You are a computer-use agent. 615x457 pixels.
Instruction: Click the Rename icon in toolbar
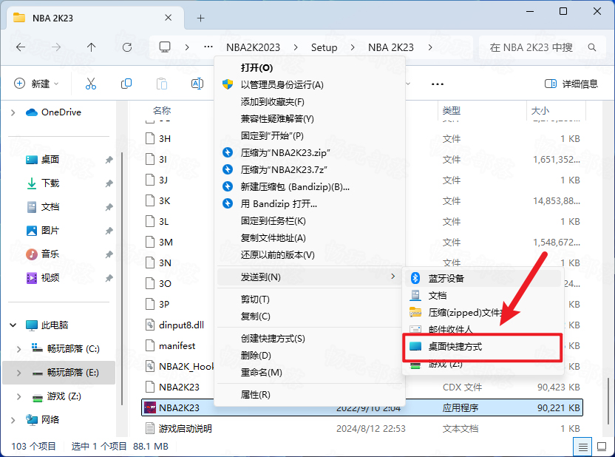(x=197, y=84)
